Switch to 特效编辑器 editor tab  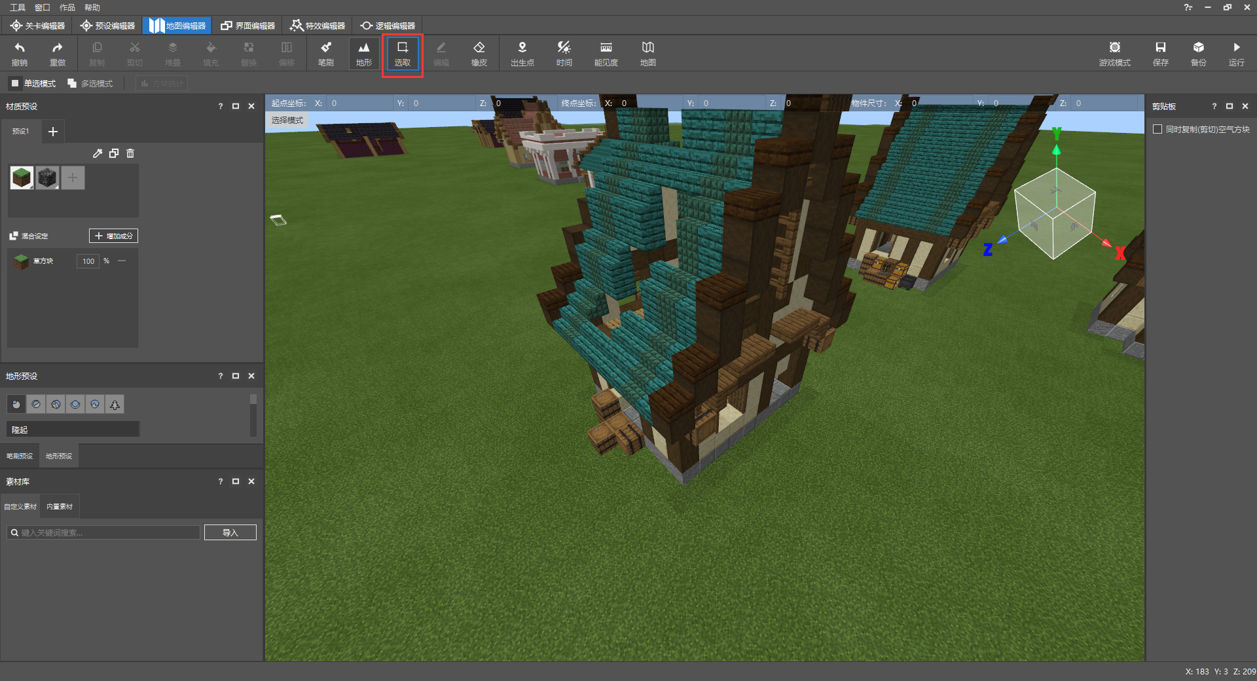(318, 26)
